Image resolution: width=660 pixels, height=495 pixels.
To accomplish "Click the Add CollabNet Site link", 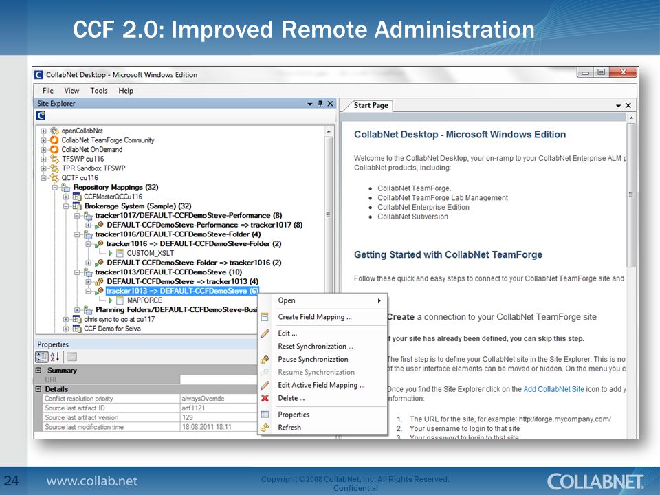I will [553, 389].
